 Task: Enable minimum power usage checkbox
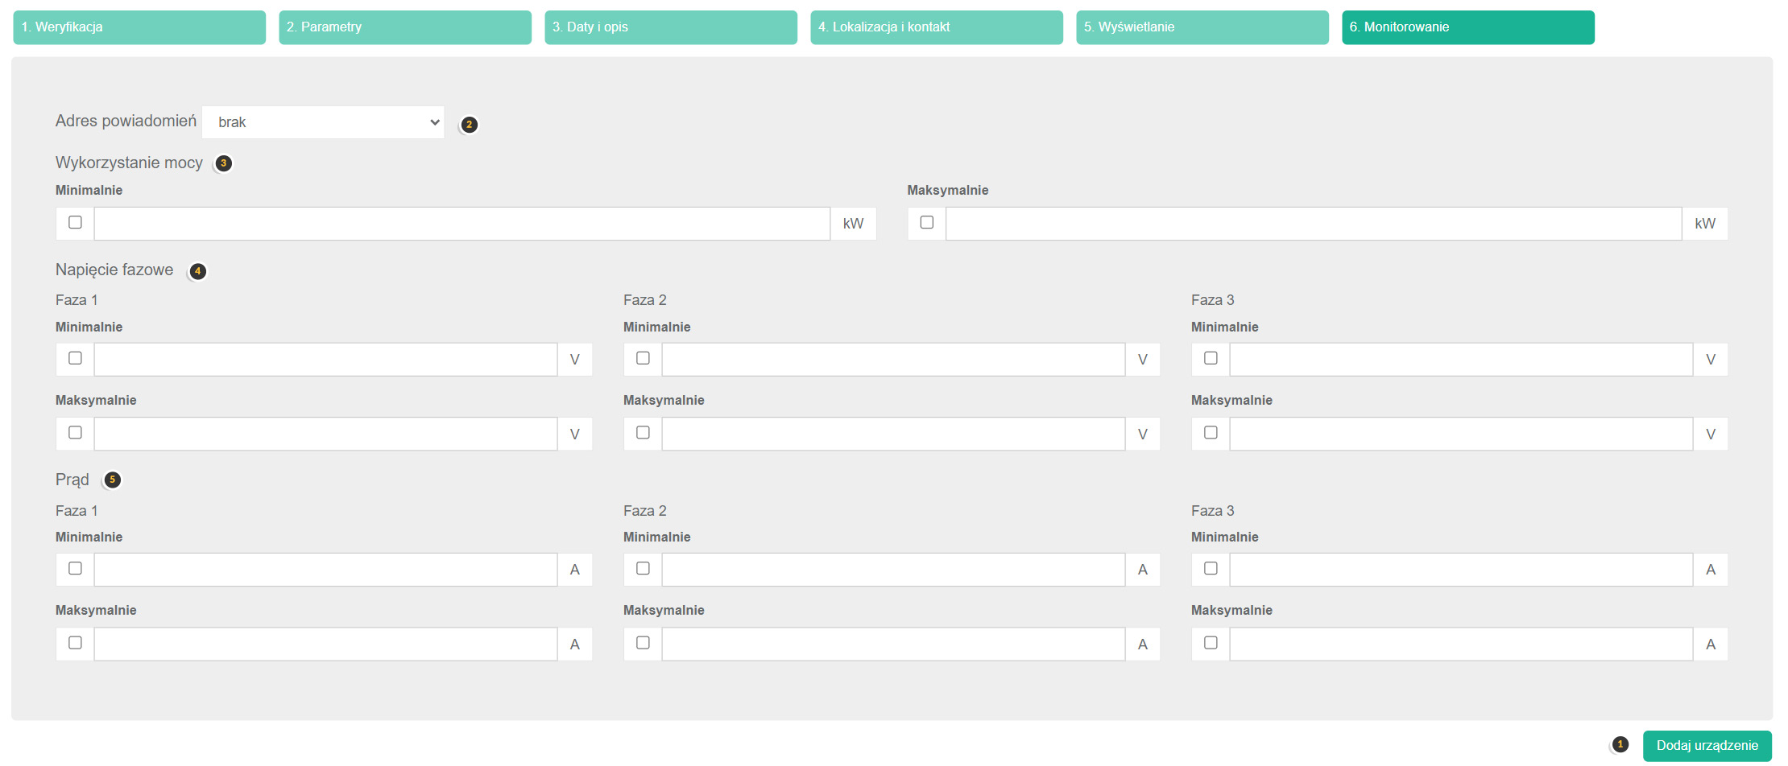[75, 223]
